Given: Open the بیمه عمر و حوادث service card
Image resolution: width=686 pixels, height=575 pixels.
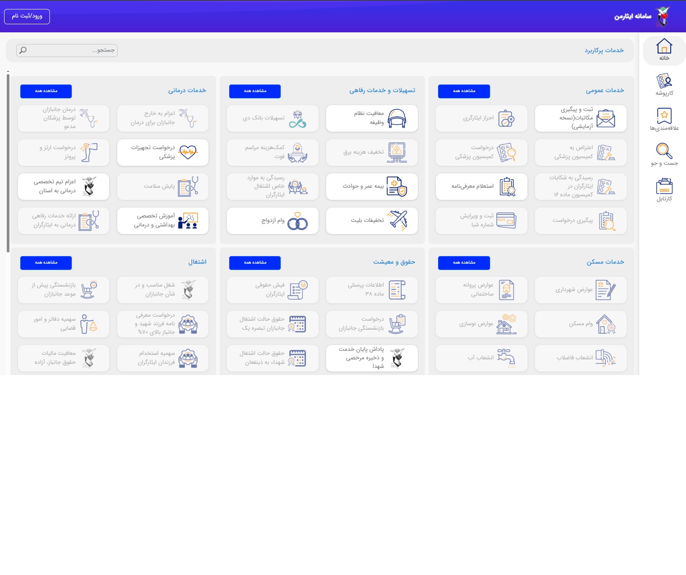Looking at the screenshot, I should coord(372,186).
